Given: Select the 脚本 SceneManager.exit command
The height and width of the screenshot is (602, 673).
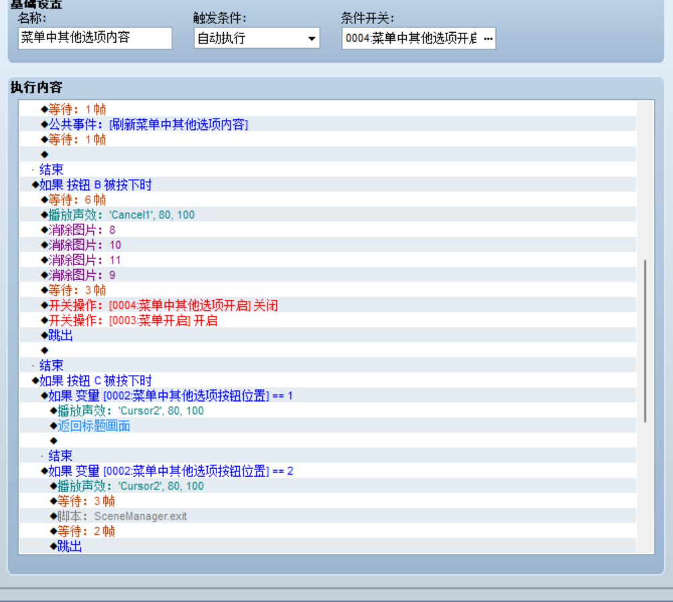Looking at the screenshot, I should click(328, 516).
